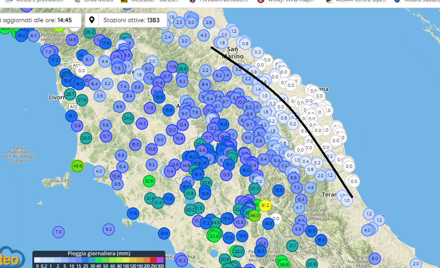Click the 30.9 mm green station marker

click(x=214, y=236)
